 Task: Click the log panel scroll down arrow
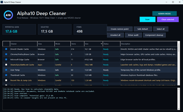coord(179,109)
